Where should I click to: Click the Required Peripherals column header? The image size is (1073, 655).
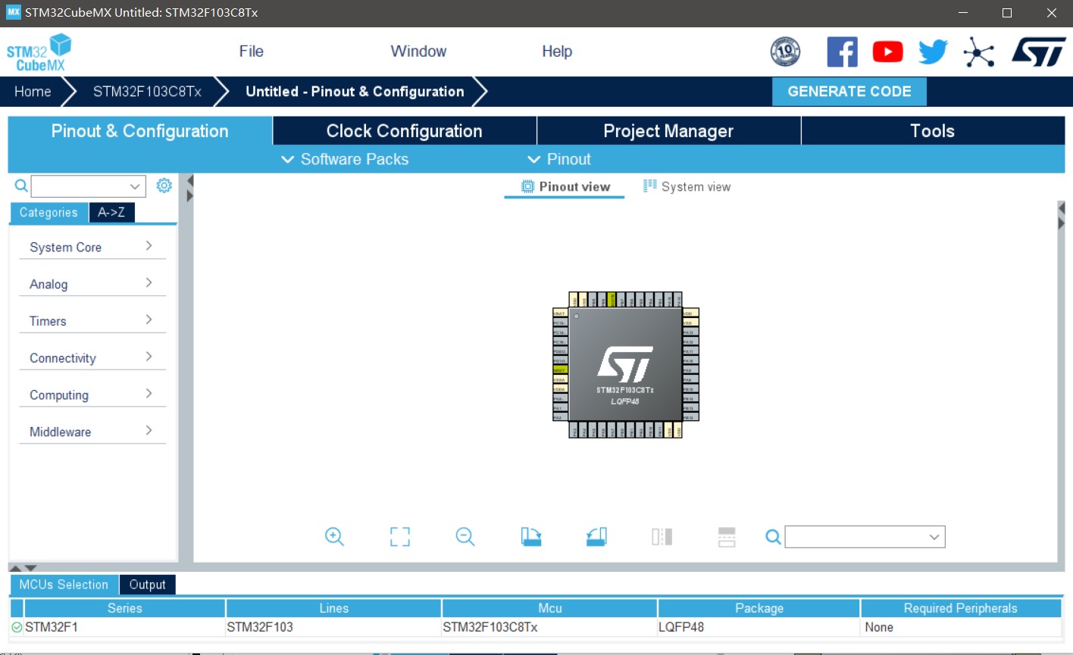[960, 608]
